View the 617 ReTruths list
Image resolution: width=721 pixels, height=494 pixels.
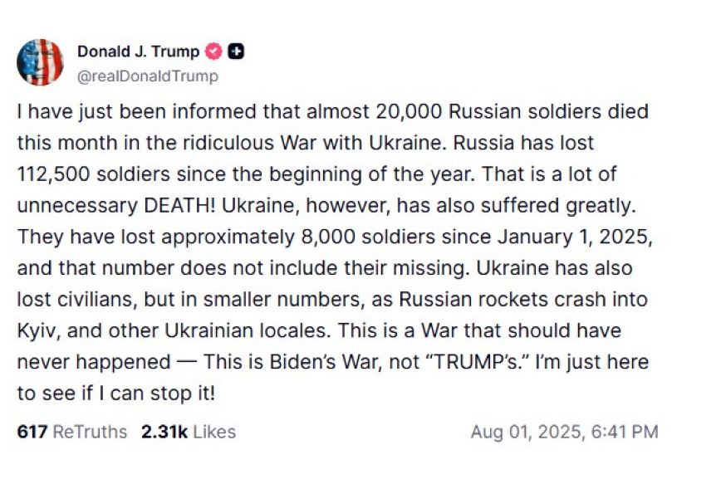coord(71,432)
